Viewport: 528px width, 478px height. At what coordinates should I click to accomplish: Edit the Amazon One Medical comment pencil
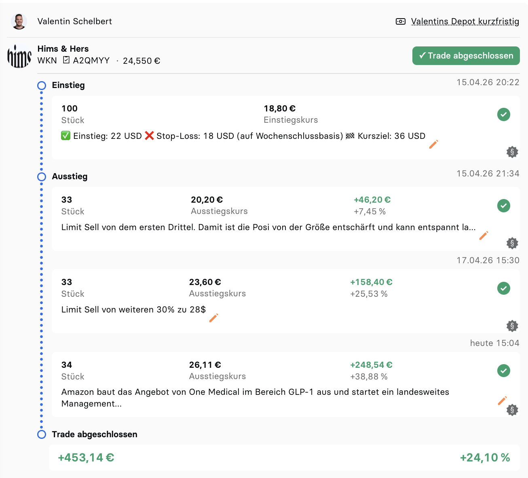click(502, 400)
